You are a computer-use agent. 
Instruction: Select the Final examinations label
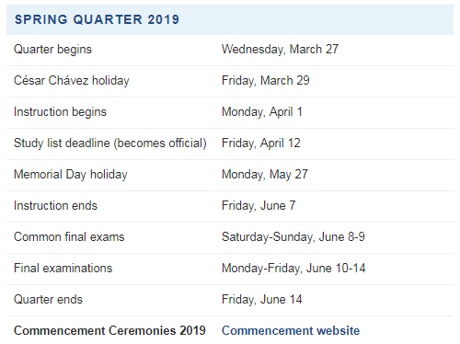tap(63, 269)
